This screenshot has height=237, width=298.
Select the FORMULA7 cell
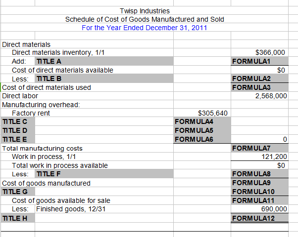tap(259, 148)
